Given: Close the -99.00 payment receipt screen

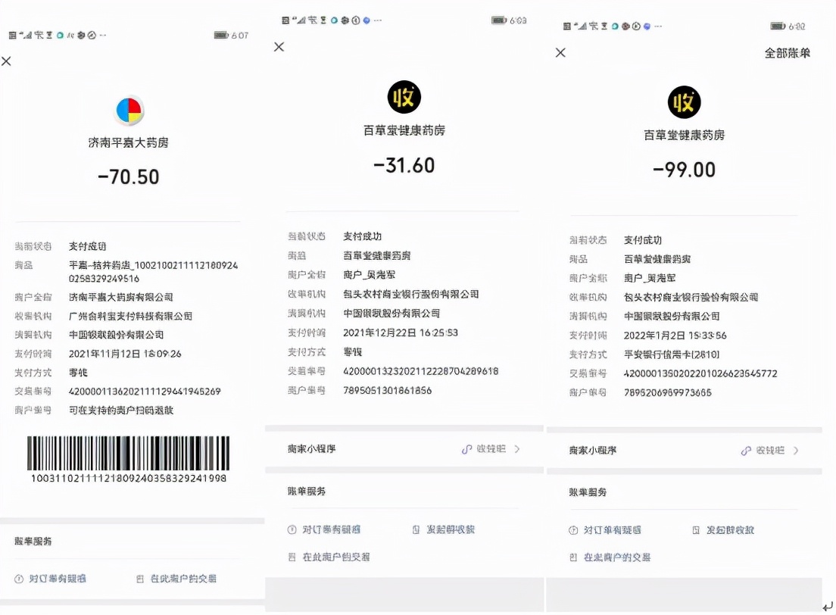Looking at the screenshot, I should pyautogui.click(x=560, y=52).
